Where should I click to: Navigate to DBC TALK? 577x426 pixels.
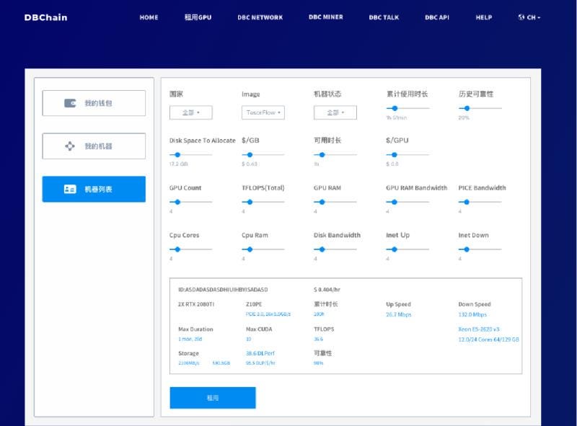pyautogui.click(x=384, y=17)
